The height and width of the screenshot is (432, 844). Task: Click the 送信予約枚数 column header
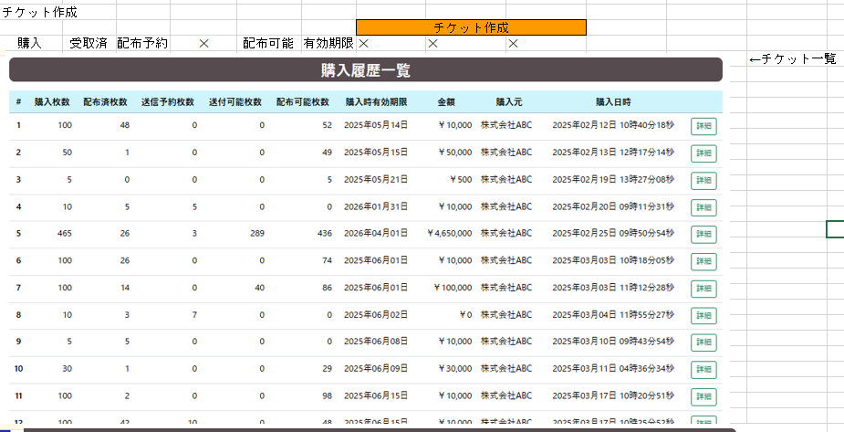pos(168,101)
